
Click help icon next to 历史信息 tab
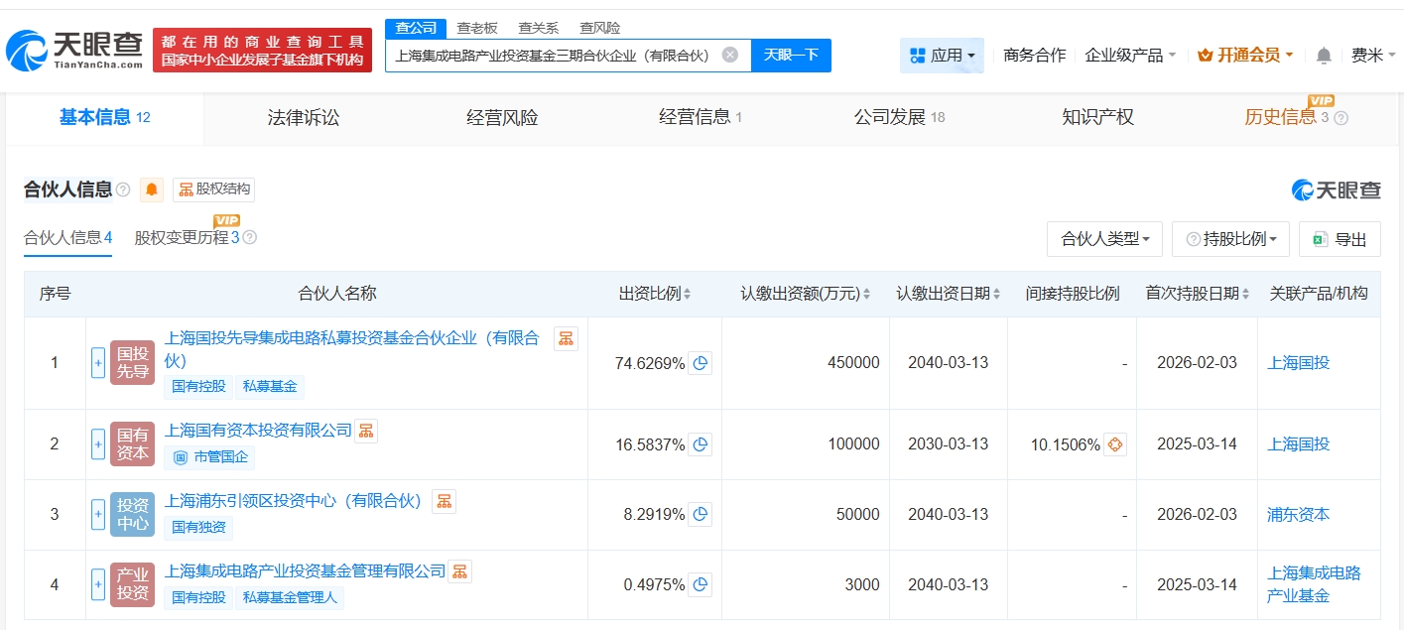pos(1340,118)
